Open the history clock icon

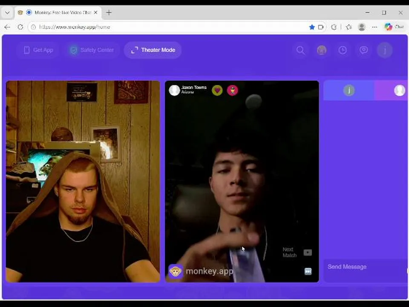tap(343, 50)
